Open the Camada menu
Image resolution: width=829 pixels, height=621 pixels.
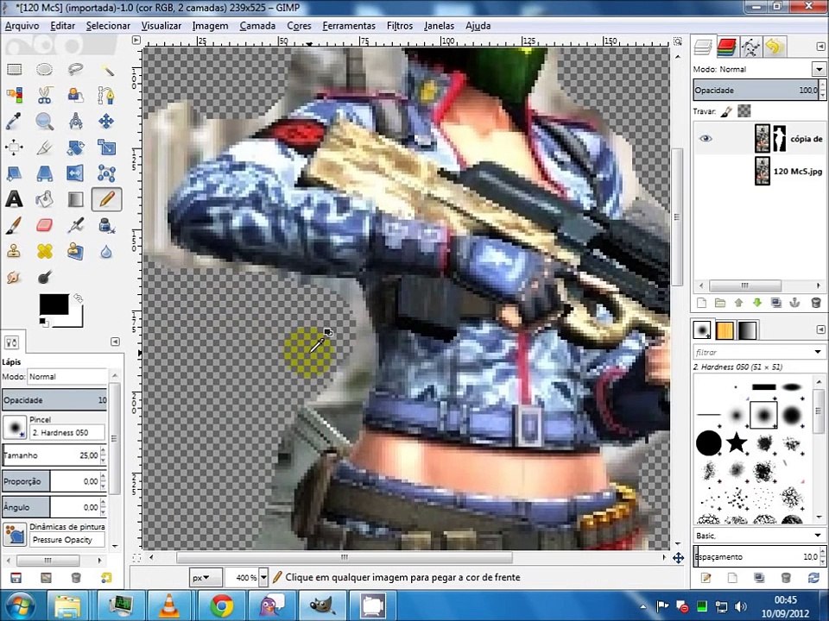pyautogui.click(x=257, y=25)
